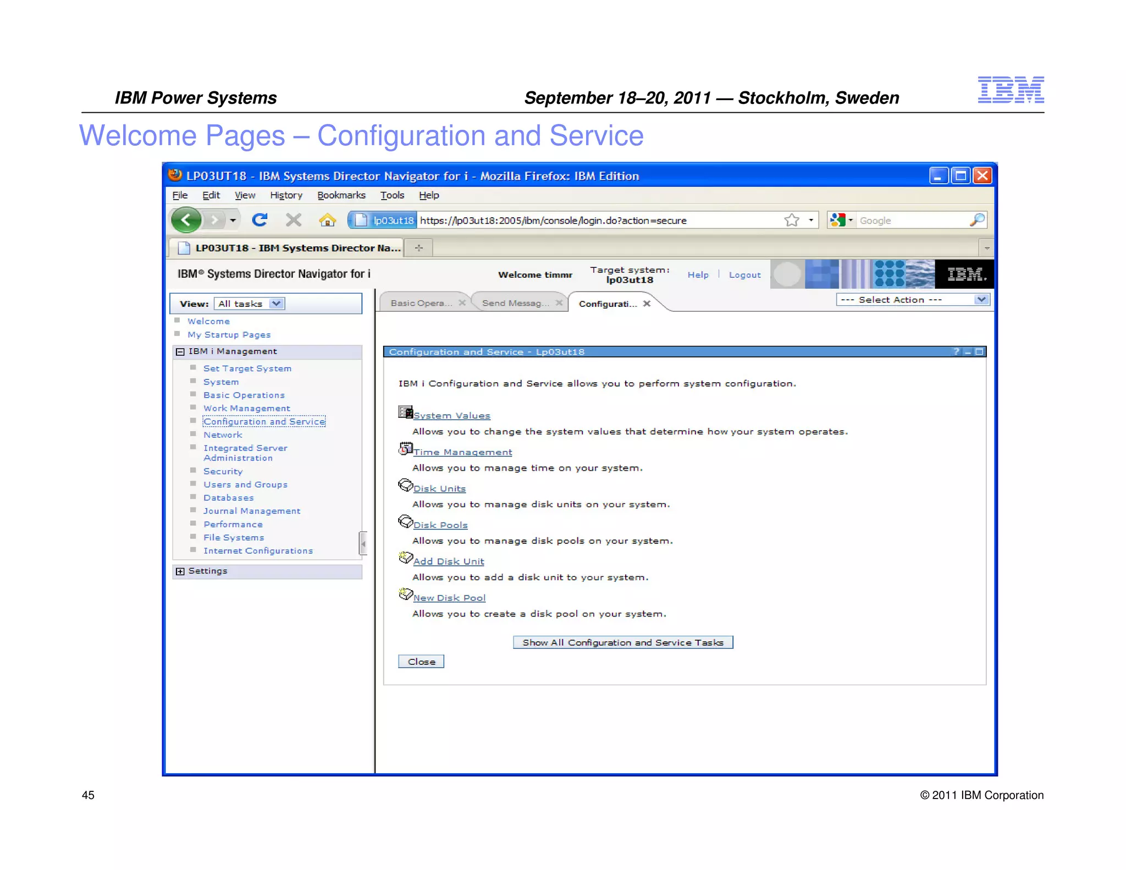Viewport: 1126px width, 870px height.
Task: Open the Disk Pools link
Action: point(440,525)
